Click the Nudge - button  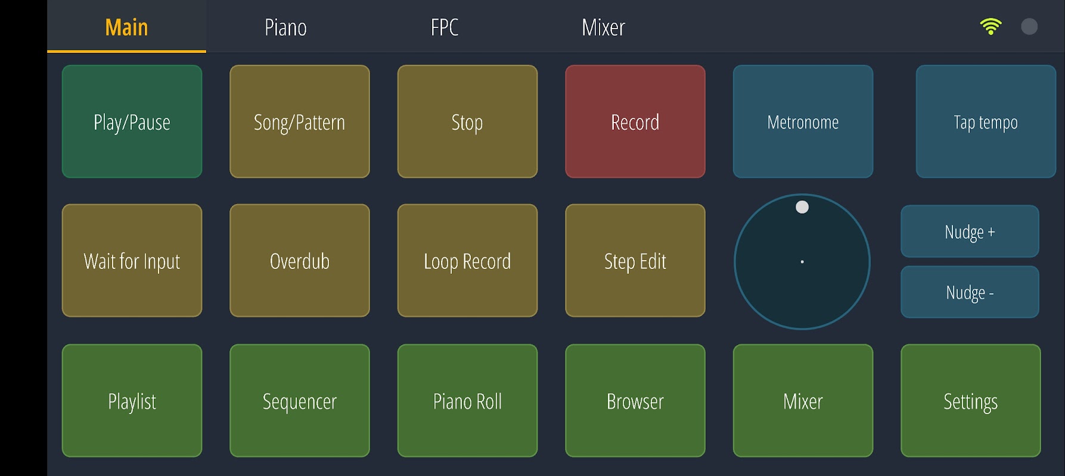click(970, 292)
